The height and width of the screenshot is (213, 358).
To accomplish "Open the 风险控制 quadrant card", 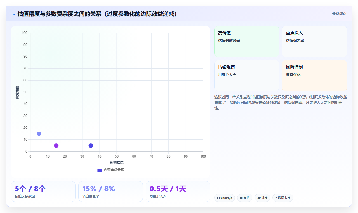I will [x=314, y=76].
